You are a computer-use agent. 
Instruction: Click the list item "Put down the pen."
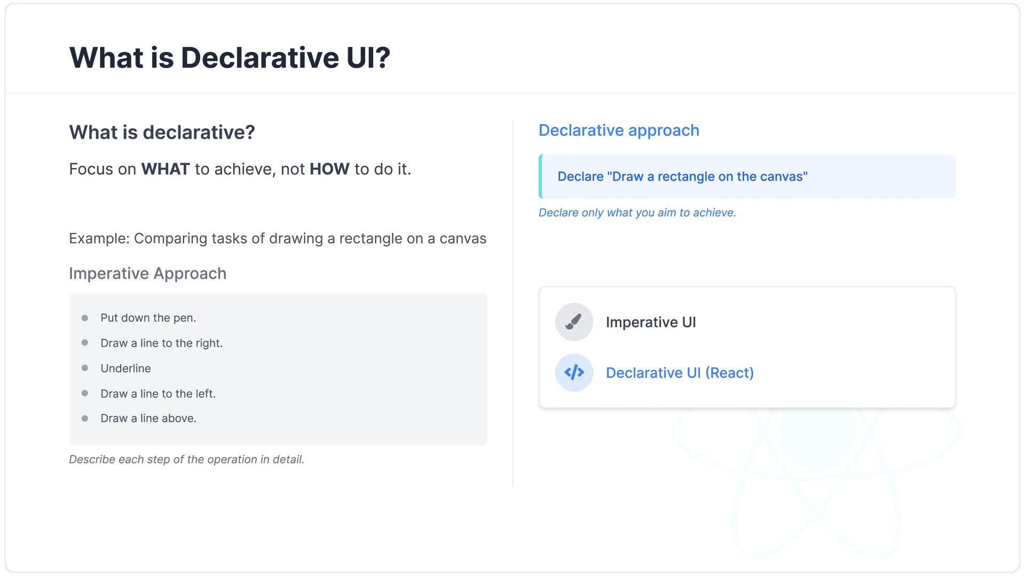148,318
